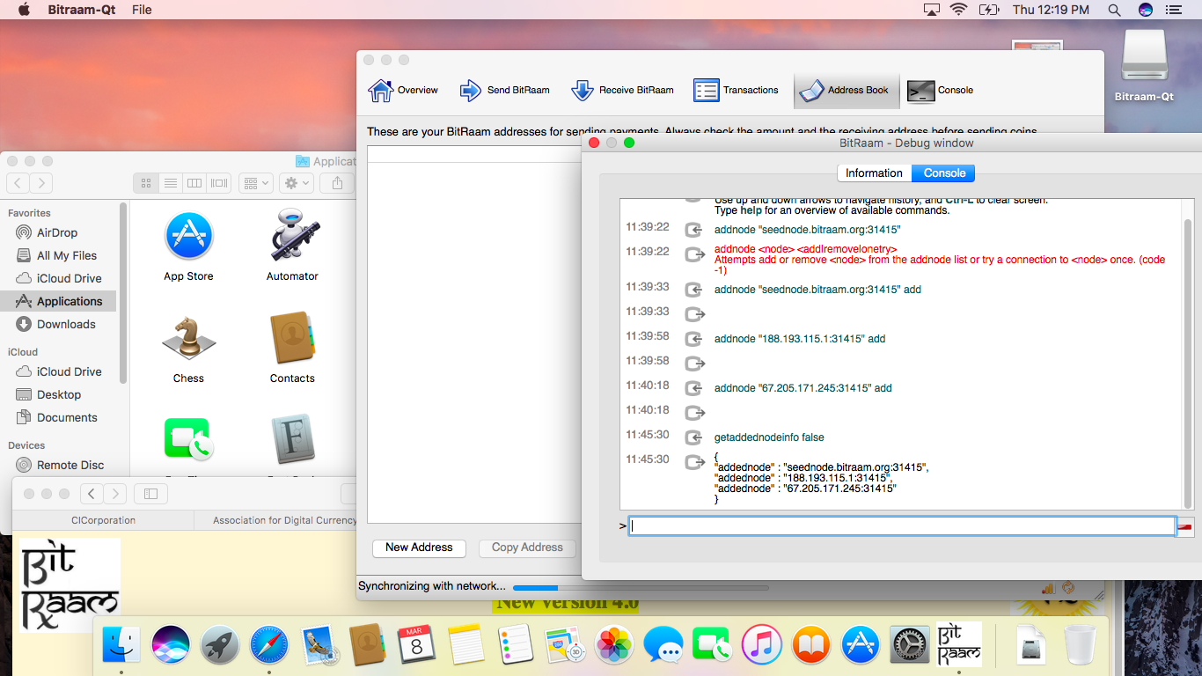Open the Receive BitRaam page
Screen dimensions: 1202x676
(622, 90)
